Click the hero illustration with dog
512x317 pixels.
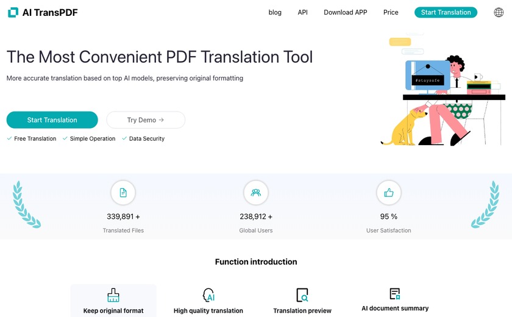point(443,89)
